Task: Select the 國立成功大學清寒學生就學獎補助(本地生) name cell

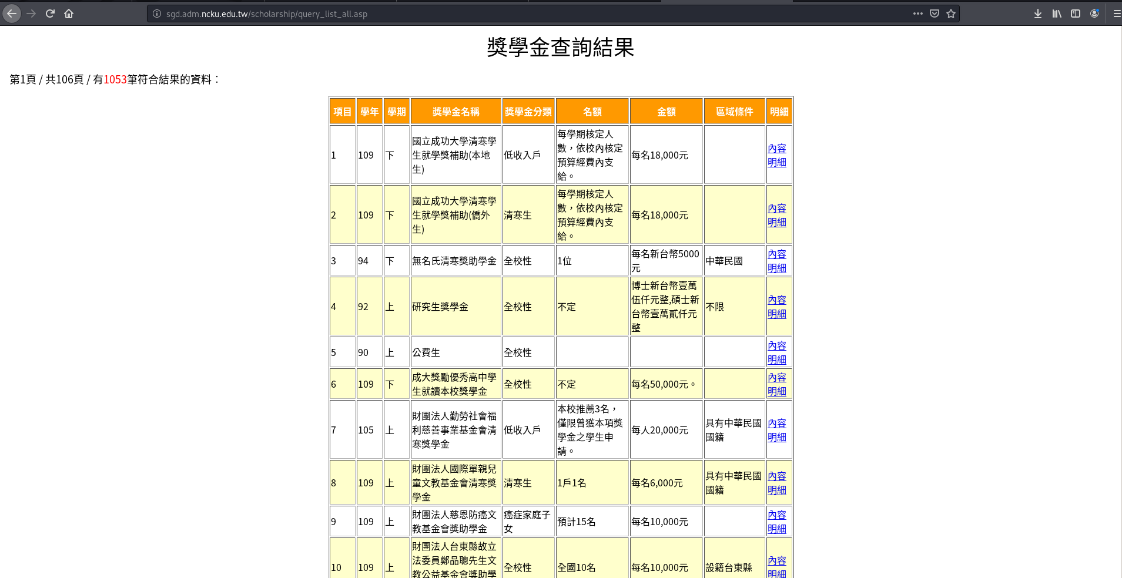Action: tap(456, 155)
